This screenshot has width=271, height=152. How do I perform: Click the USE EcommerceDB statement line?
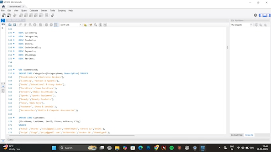pyautogui.click(x=28, y=70)
